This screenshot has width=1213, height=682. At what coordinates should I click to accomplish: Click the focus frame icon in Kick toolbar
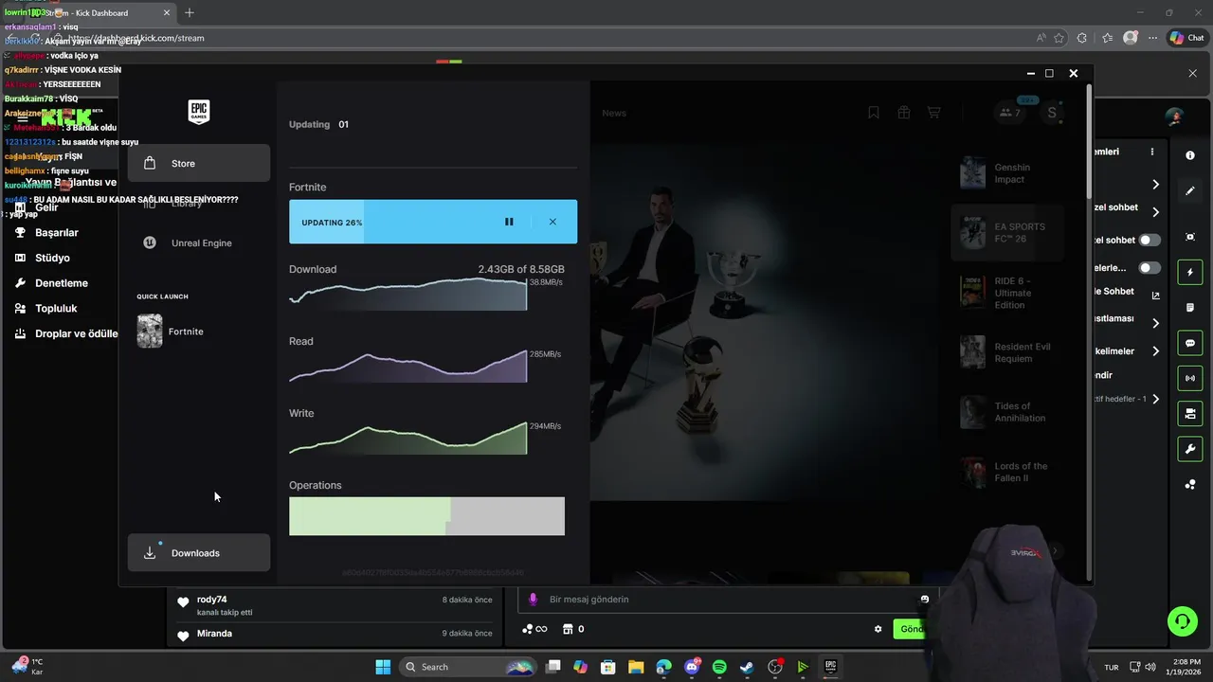[x=1190, y=237]
